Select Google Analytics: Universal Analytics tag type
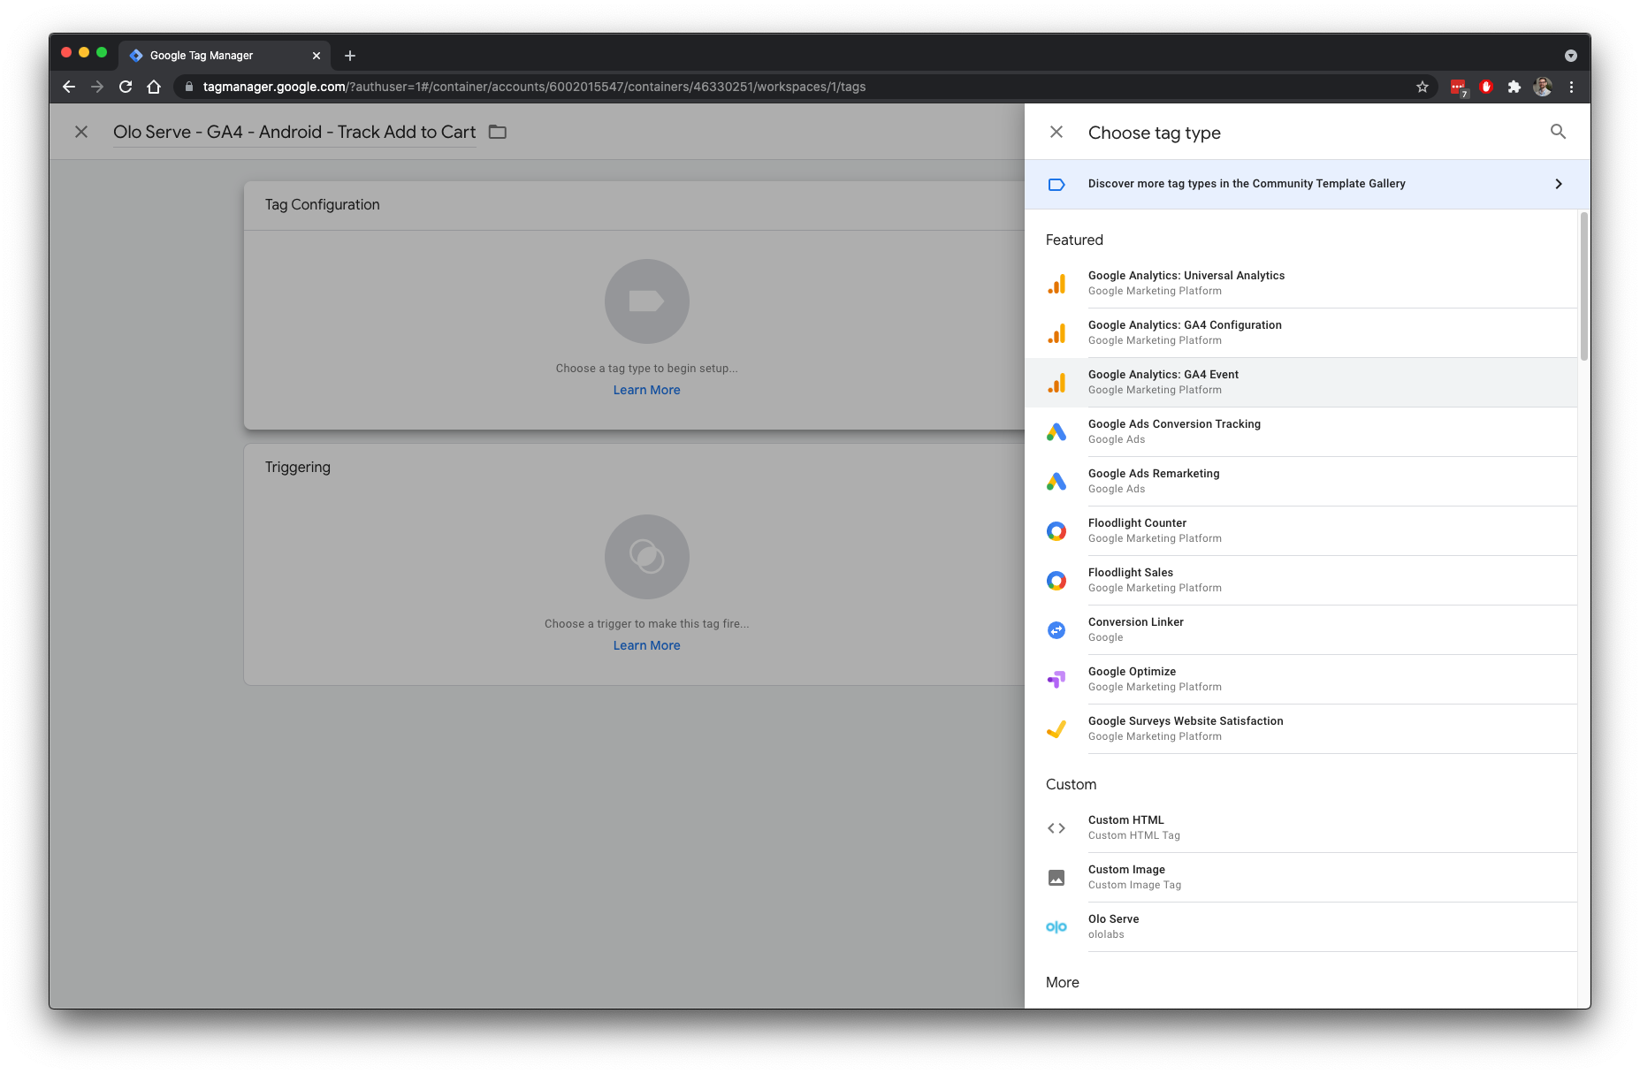This screenshot has width=1640, height=1074. coord(1301,283)
